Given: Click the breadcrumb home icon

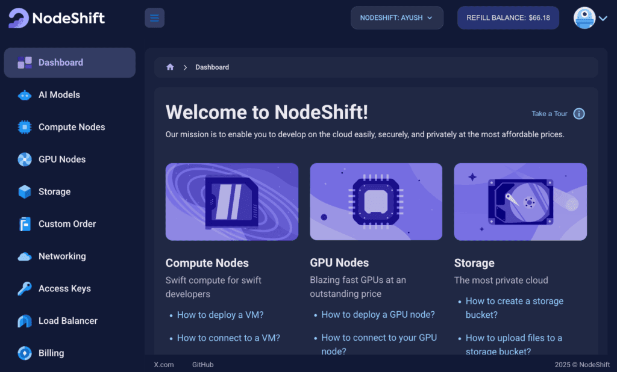Looking at the screenshot, I should (170, 67).
